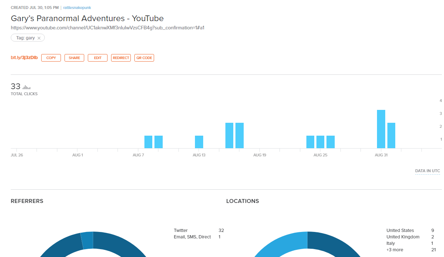This screenshot has height=257, width=444.
Task: Copy the bit.ly short link
Action: (51, 58)
